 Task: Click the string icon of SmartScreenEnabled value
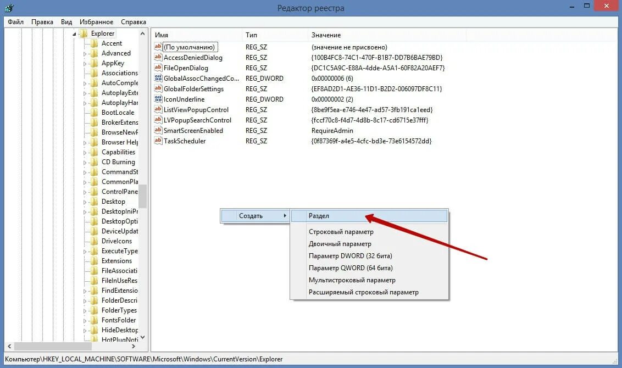pos(158,131)
